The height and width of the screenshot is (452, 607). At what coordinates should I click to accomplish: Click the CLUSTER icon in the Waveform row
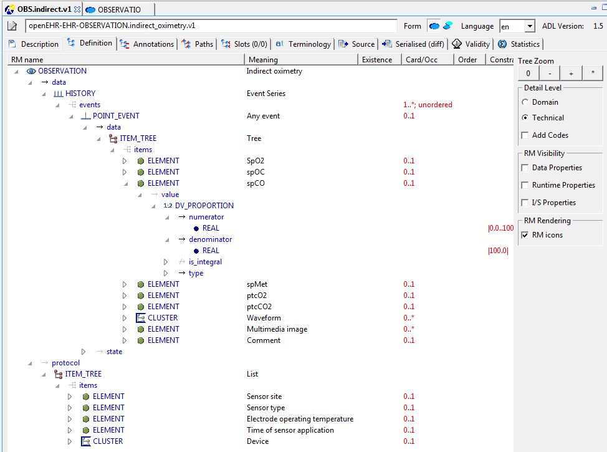(x=140, y=318)
